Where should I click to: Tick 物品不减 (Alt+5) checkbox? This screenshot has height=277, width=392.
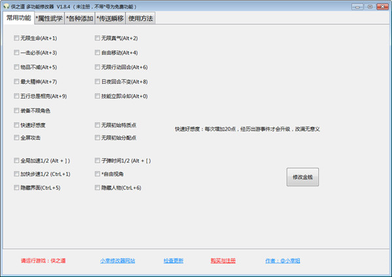point(16,67)
